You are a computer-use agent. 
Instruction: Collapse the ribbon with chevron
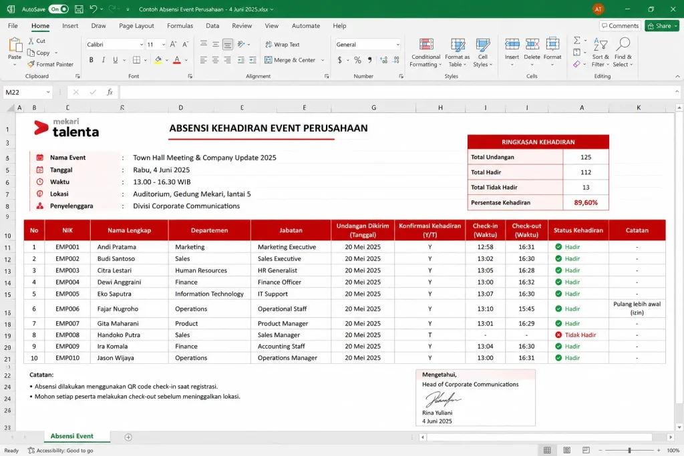(x=677, y=76)
